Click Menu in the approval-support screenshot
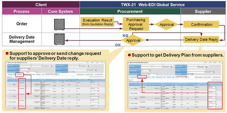The width and height of the screenshot is (227, 113). pyautogui.click(x=87, y=62)
